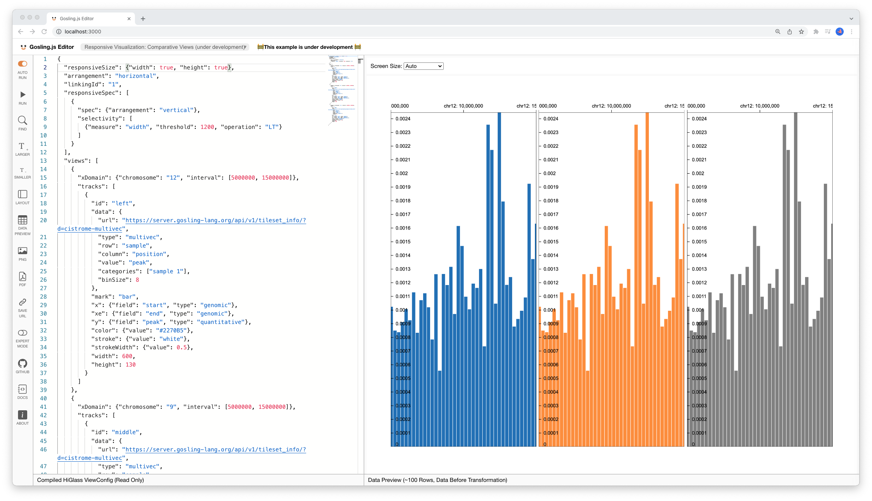Click the Larger text size icon
The image size is (872, 501).
[x=22, y=146]
